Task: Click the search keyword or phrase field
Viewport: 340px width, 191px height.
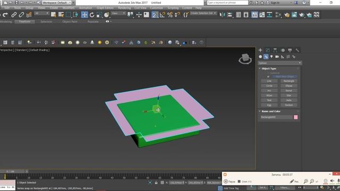Action: (x=227, y=3)
